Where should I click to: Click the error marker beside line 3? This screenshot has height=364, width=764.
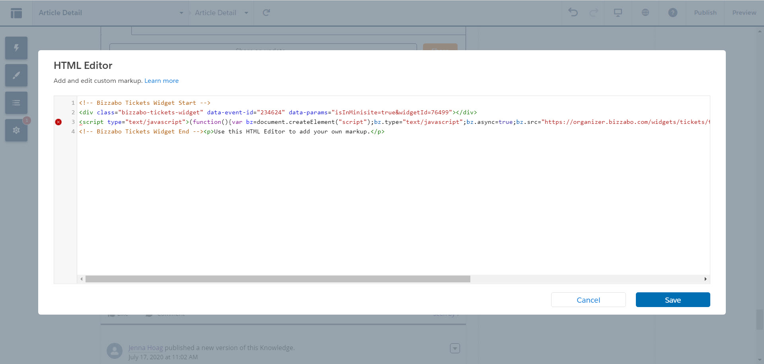pos(58,122)
